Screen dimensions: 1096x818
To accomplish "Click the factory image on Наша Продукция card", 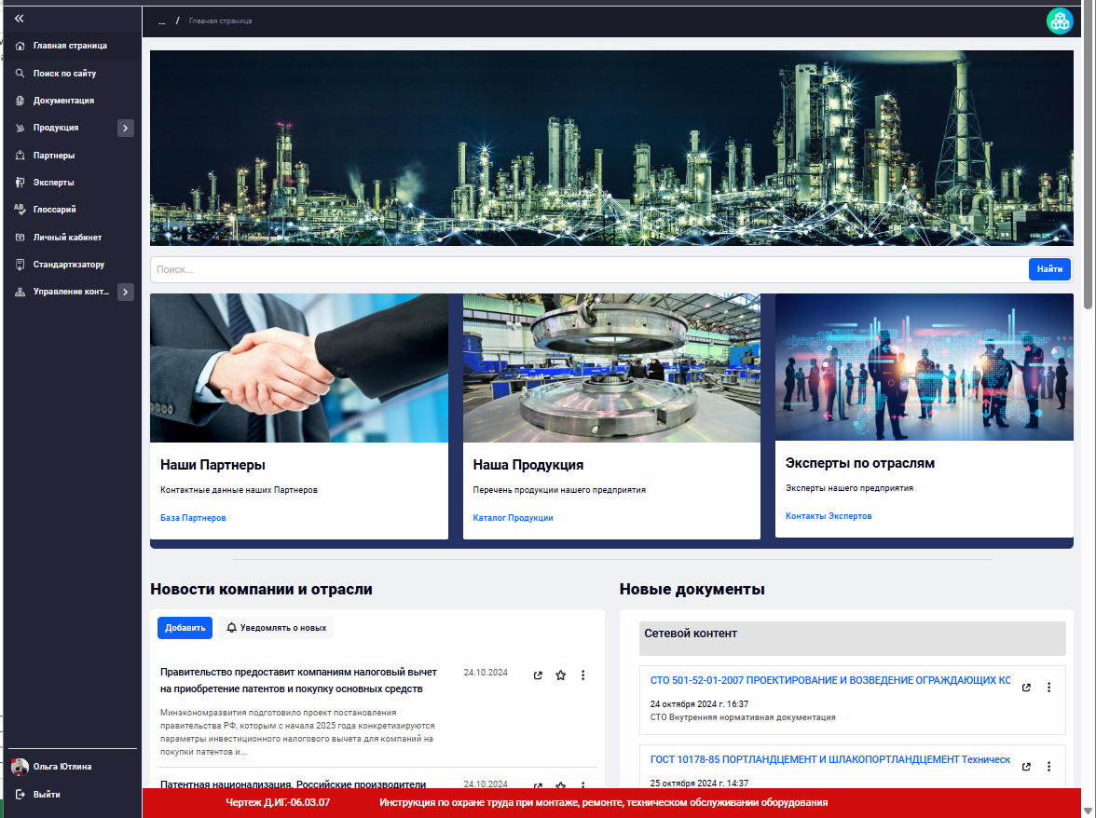I will pos(611,367).
